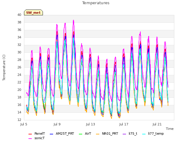Click the 30 y-axis tick label
Image resolution: width=192 pixels, height=144 pixels.
(x=19, y=52)
